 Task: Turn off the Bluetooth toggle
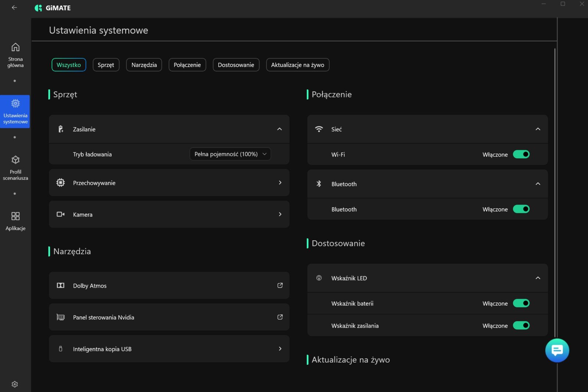click(x=521, y=209)
